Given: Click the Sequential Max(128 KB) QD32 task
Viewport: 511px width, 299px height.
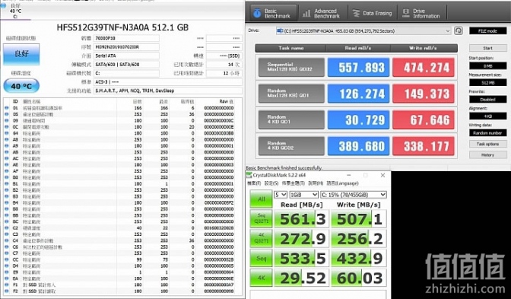Looking at the screenshot, I should [x=291, y=68].
